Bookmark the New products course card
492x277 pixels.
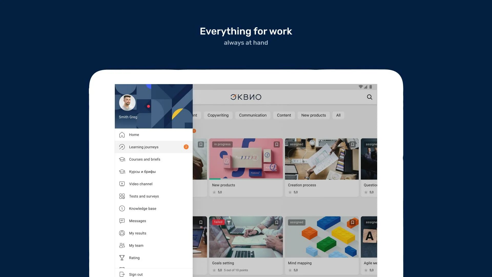click(277, 144)
